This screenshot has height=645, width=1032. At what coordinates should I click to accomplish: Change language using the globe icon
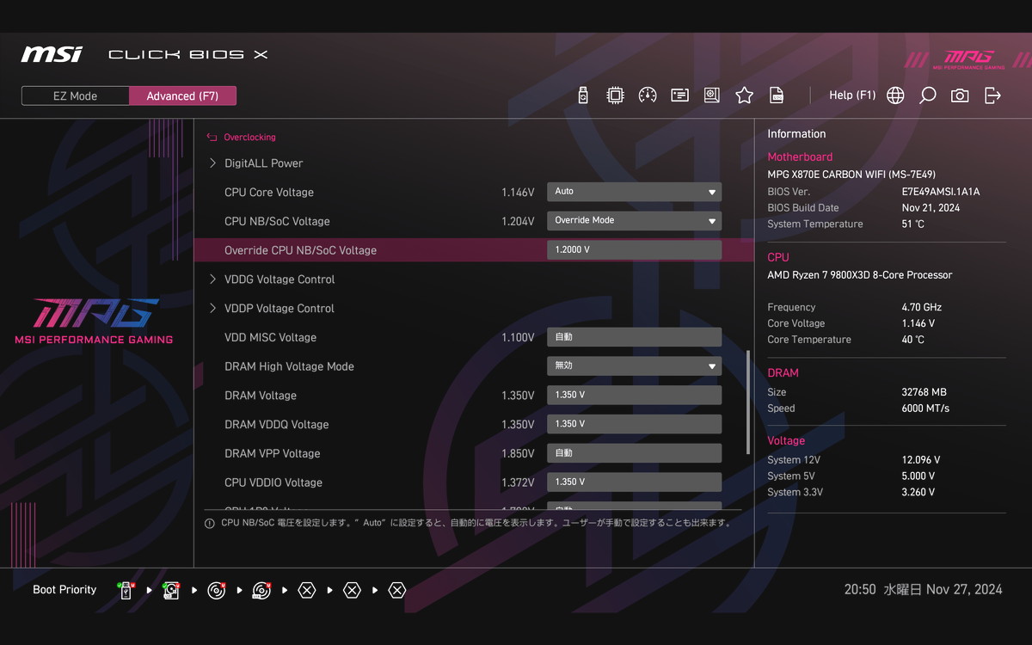(x=895, y=95)
